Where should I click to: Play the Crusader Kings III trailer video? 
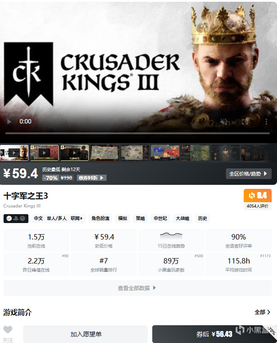point(9,122)
